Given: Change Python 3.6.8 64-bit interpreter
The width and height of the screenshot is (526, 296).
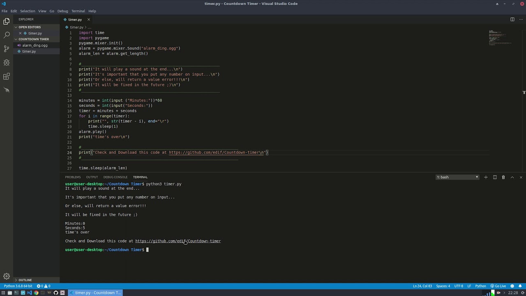Looking at the screenshot, I should pyautogui.click(x=18, y=286).
